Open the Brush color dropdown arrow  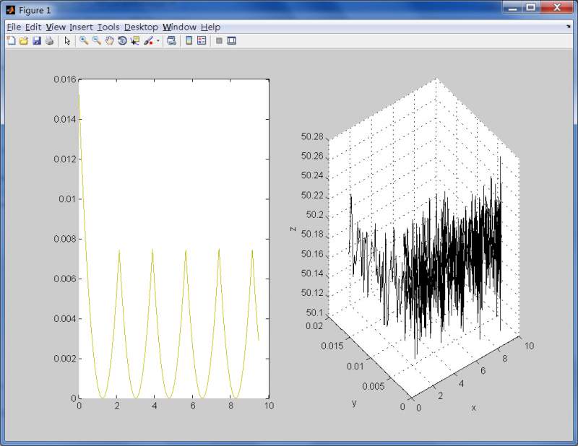(158, 41)
